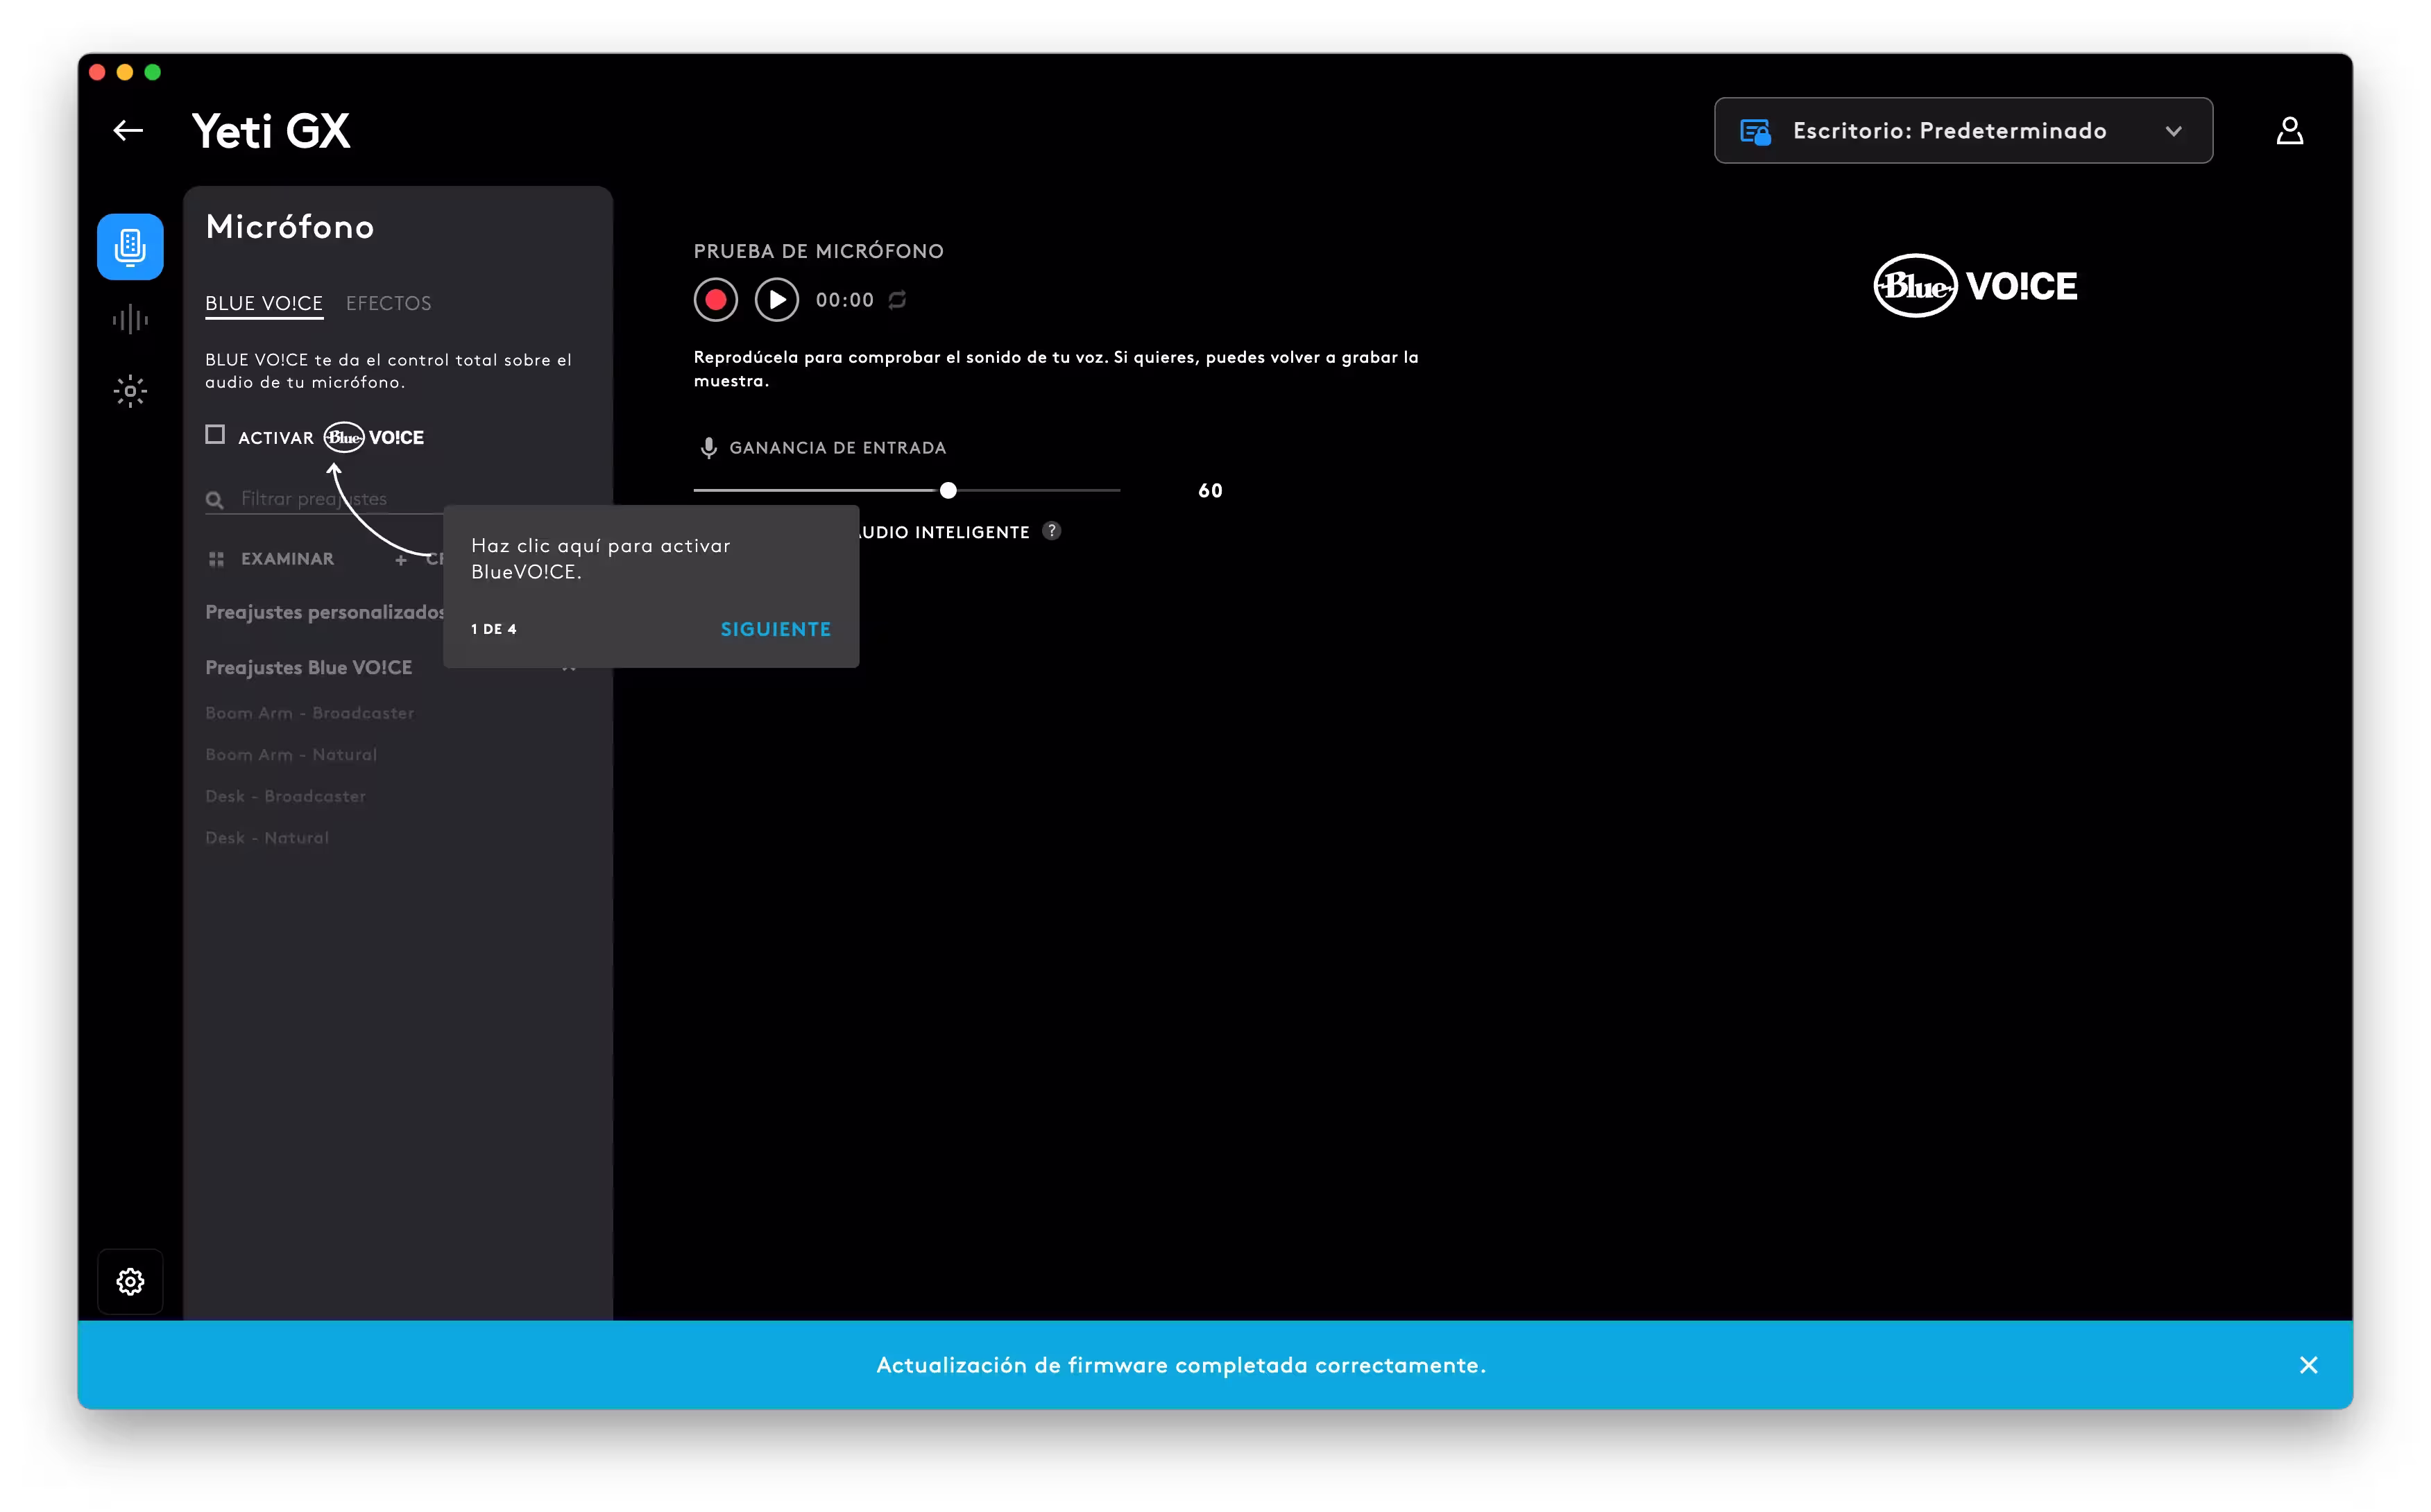The width and height of the screenshot is (2431, 1512).
Task: Click the Yeti GX device title
Action: [271, 131]
